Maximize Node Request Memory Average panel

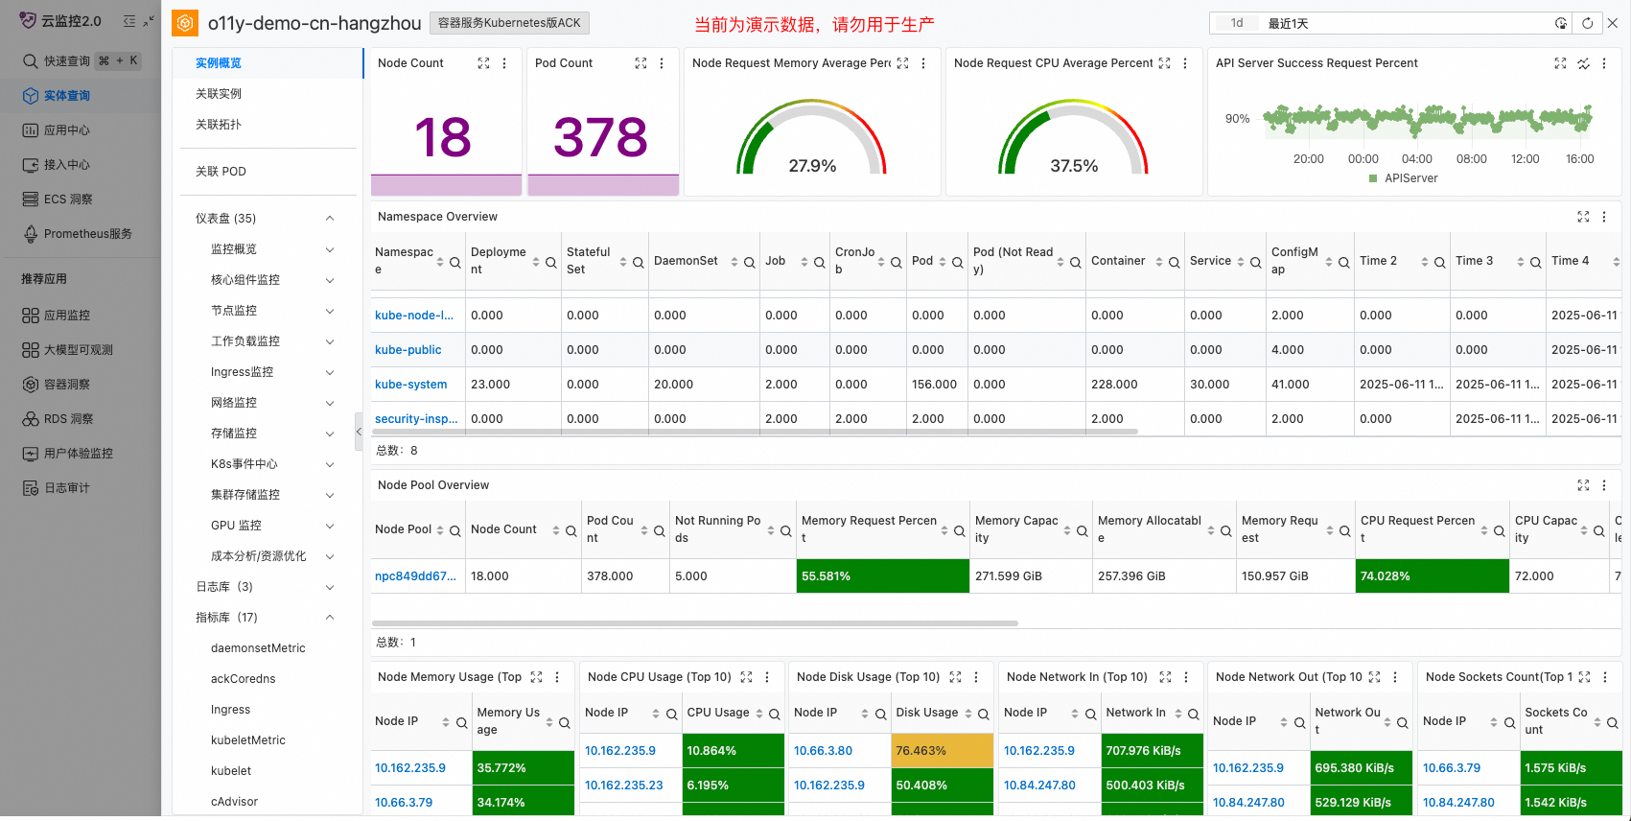(x=902, y=63)
